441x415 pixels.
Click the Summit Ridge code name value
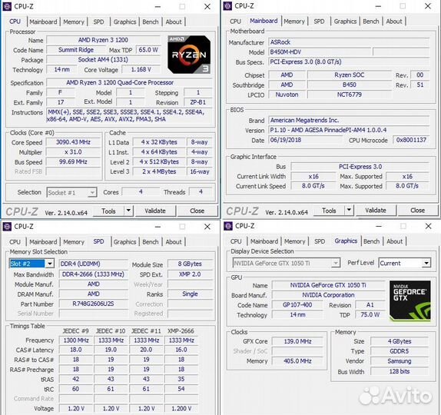pos(76,50)
